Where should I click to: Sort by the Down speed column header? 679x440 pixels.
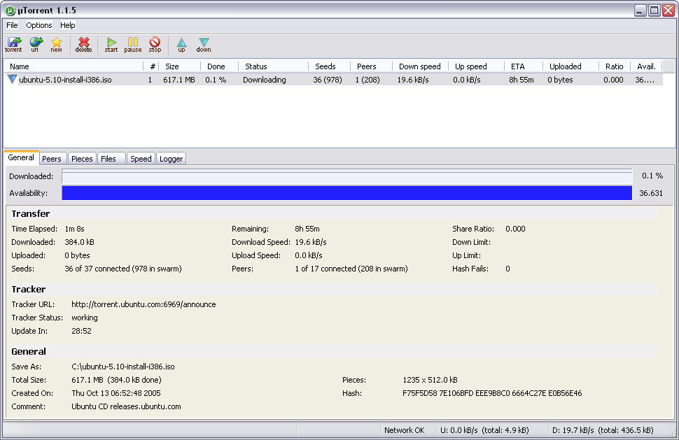(420, 66)
